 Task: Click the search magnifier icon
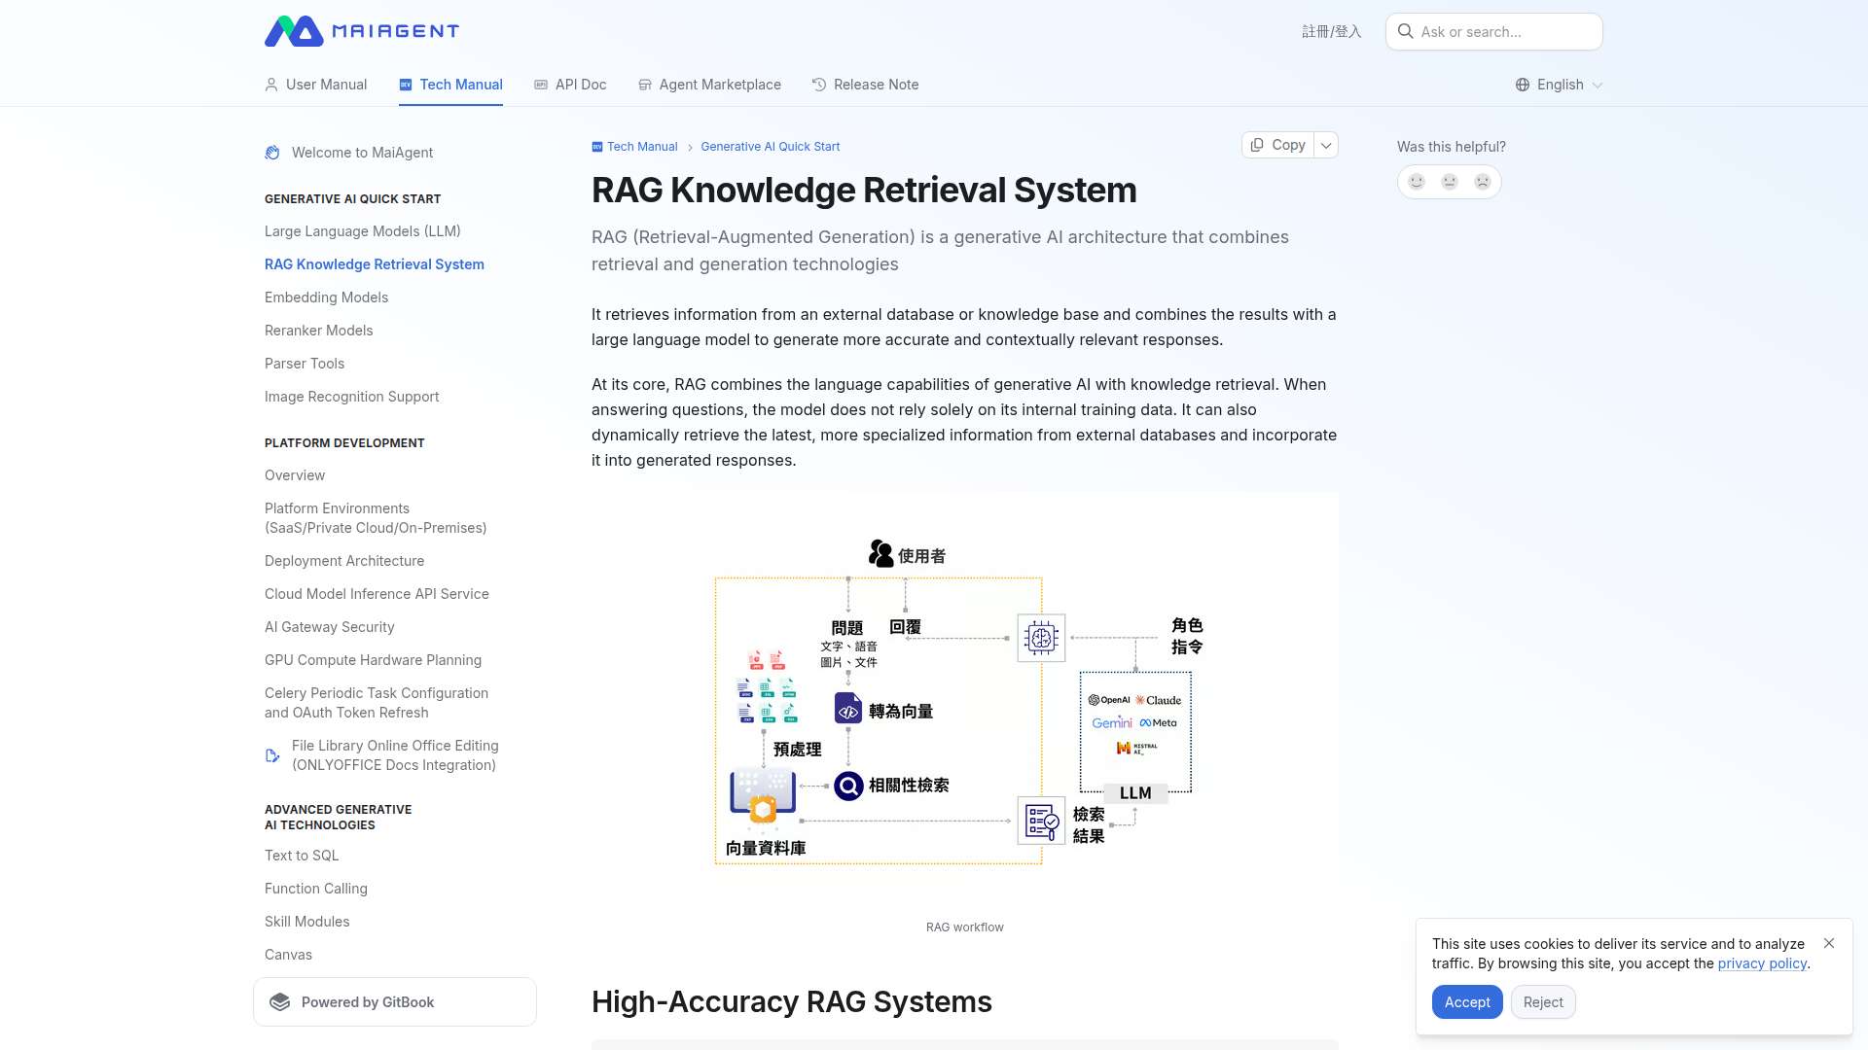pyautogui.click(x=1405, y=31)
